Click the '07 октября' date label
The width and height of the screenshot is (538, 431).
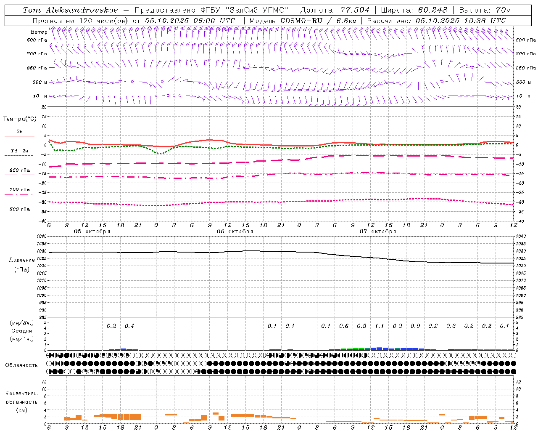[x=378, y=231]
